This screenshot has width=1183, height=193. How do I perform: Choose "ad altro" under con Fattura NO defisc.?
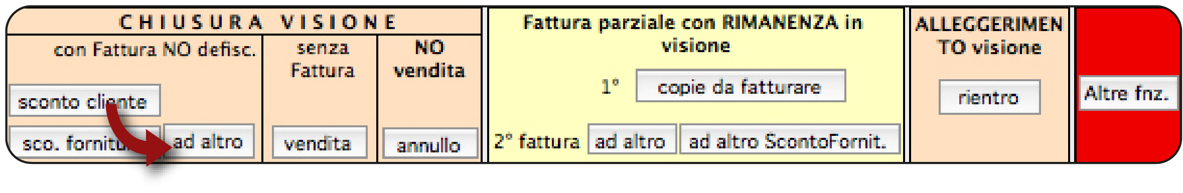[x=209, y=141]
